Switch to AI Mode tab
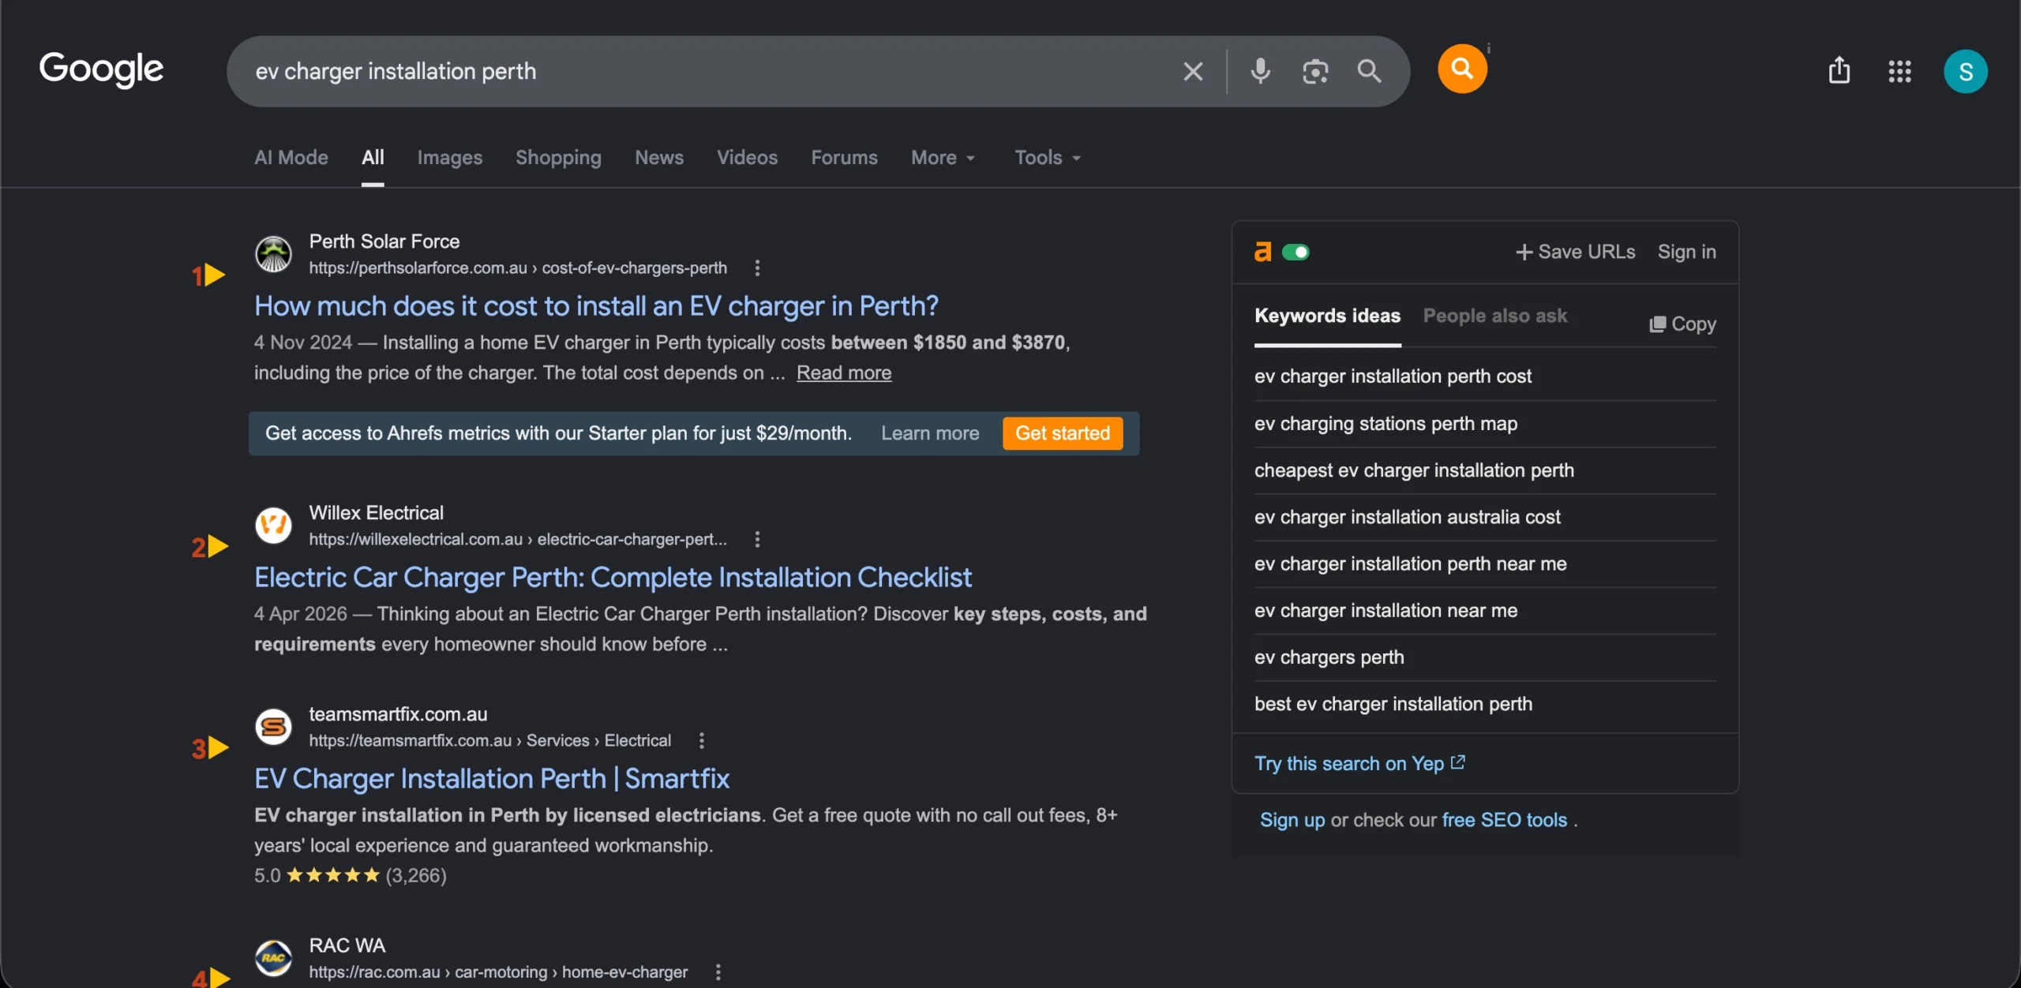The image size is (2021, 988). click(x=291, y=158)
